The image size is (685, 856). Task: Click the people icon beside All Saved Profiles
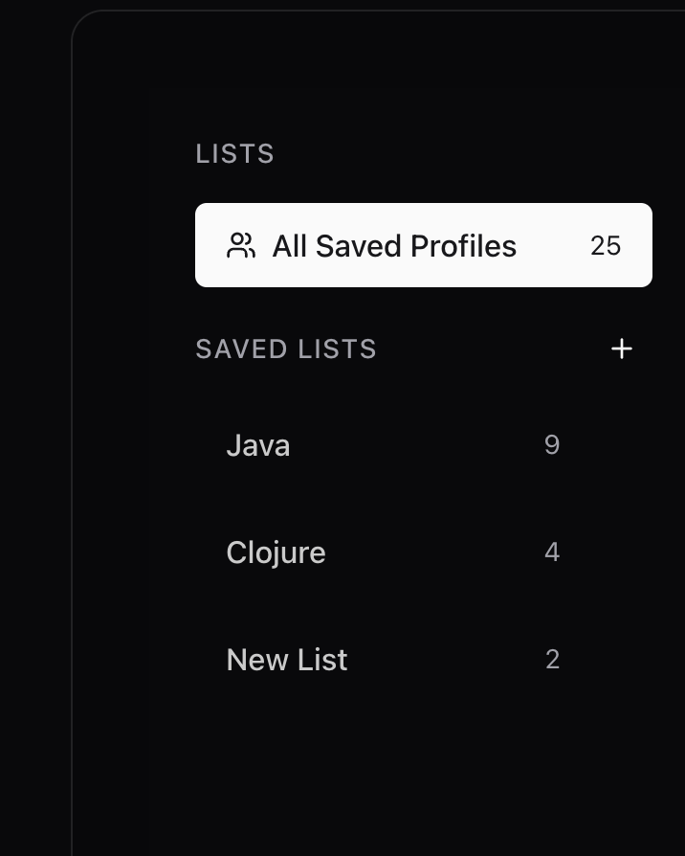pyautogui.click(x=241, y=245)
